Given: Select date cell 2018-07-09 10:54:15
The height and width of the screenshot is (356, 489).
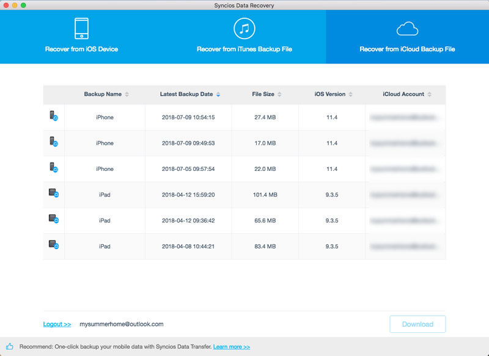Looking at the screenshot, I should pyautogui.click(x=188, y=117).
